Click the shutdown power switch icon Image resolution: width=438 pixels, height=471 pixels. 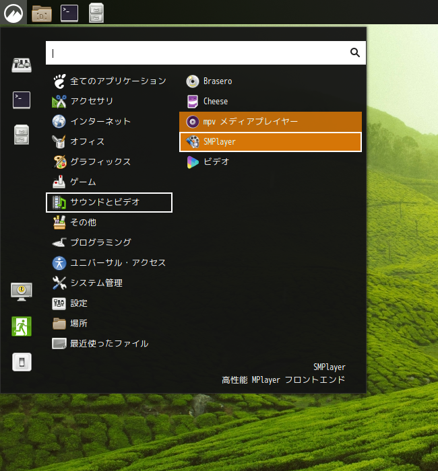(x=22, y=362)
